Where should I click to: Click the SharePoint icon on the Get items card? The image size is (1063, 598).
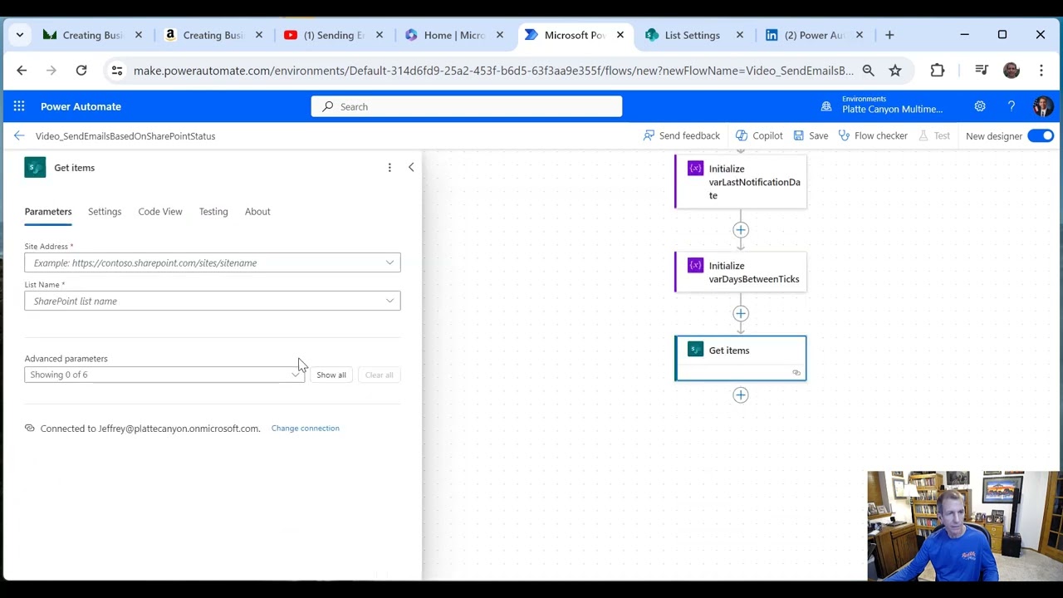[x=695, y=350]
